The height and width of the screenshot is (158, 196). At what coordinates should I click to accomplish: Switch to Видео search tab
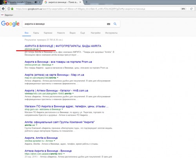click(x=73, y=33)
